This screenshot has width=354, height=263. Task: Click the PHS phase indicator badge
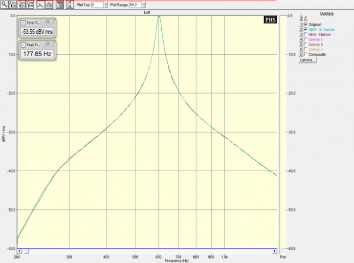click(x=270, y=20)
